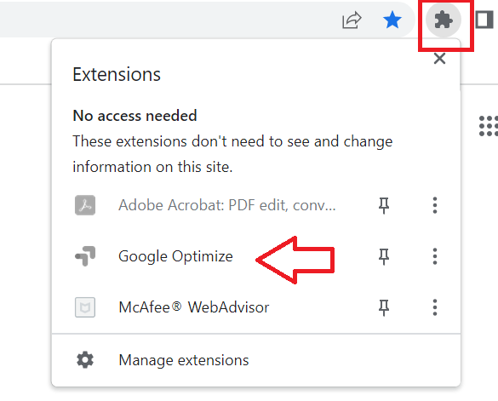Pin the Adobe Acrobat extension
This screenshot has height=401, width=498.
tap(384, 205)
